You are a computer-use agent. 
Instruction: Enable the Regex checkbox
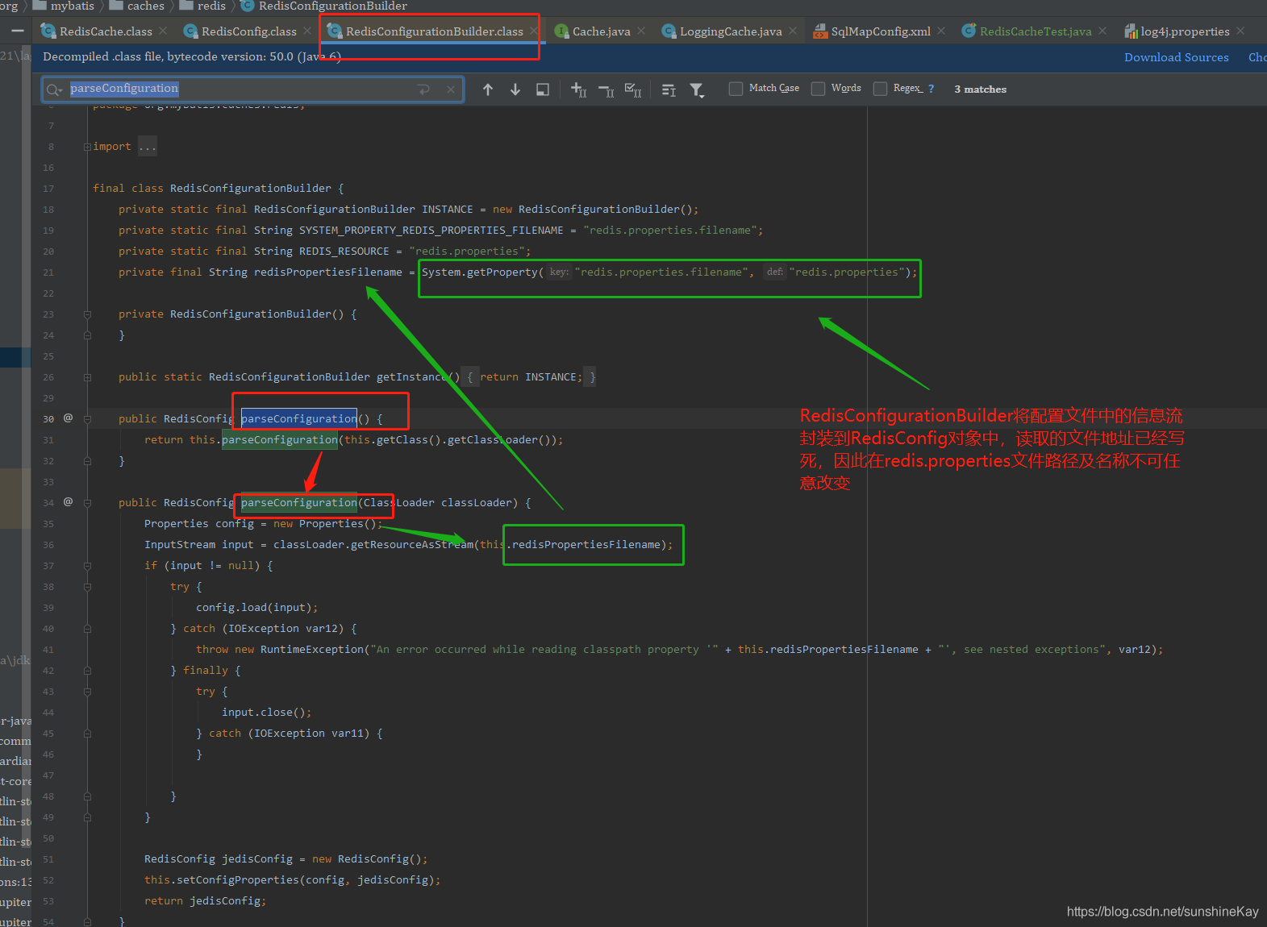880,89
